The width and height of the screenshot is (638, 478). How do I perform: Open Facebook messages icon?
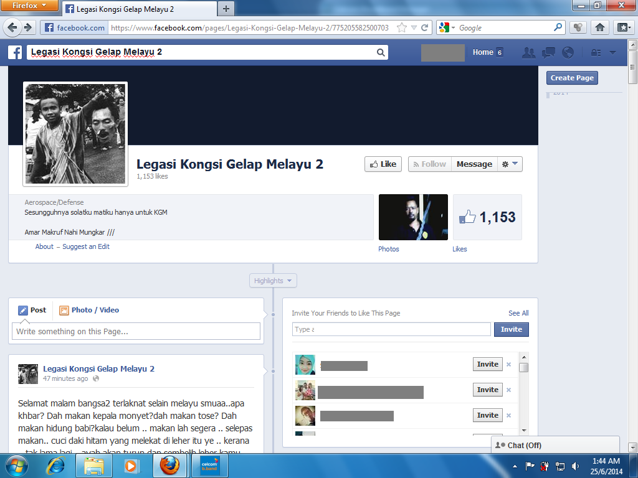click(x=548, y=52)
